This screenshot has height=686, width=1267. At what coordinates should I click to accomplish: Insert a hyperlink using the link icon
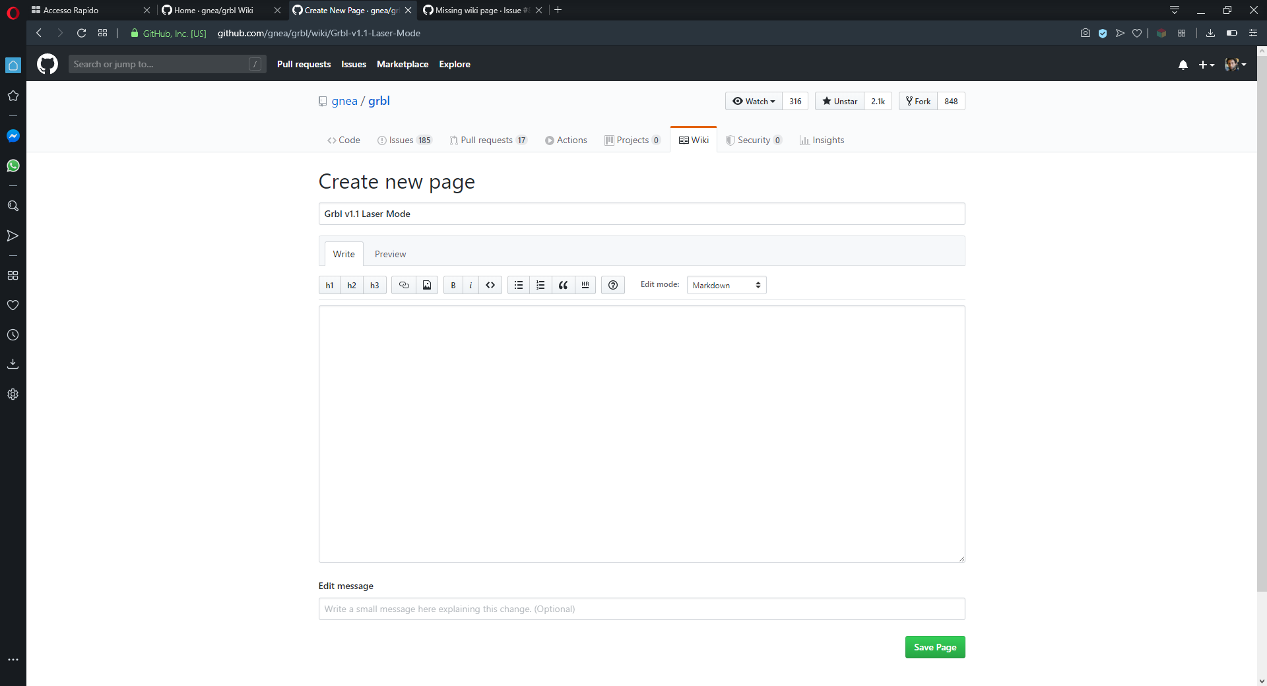click(x=404, y=285)
